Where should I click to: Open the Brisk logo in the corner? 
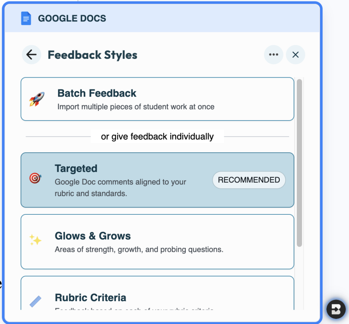point(336,309)
